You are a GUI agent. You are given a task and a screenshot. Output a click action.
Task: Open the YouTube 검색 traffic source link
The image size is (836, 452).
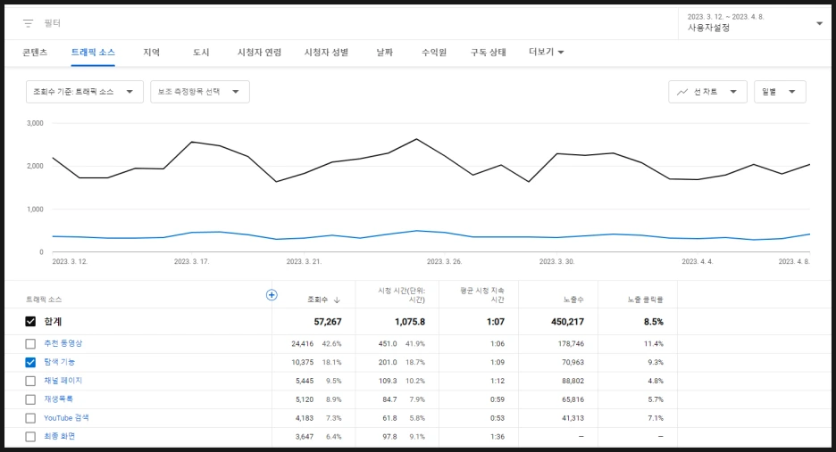[x=66, y=418]
